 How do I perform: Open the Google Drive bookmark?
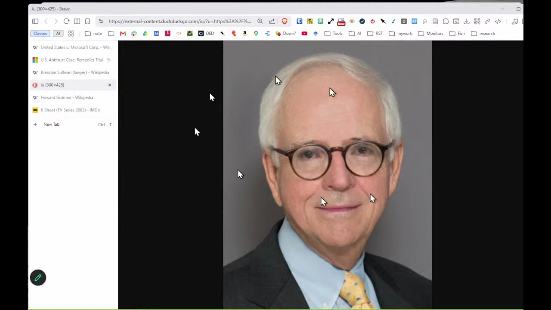click(x=145, y=33)
